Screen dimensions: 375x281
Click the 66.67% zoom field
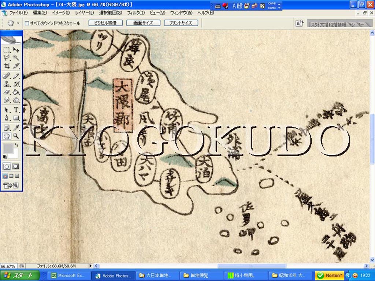9,266
